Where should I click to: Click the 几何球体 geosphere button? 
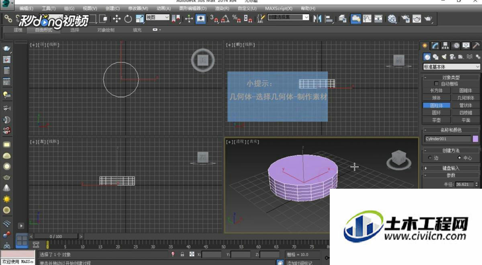pyautogui.click(x=466, y=98)
